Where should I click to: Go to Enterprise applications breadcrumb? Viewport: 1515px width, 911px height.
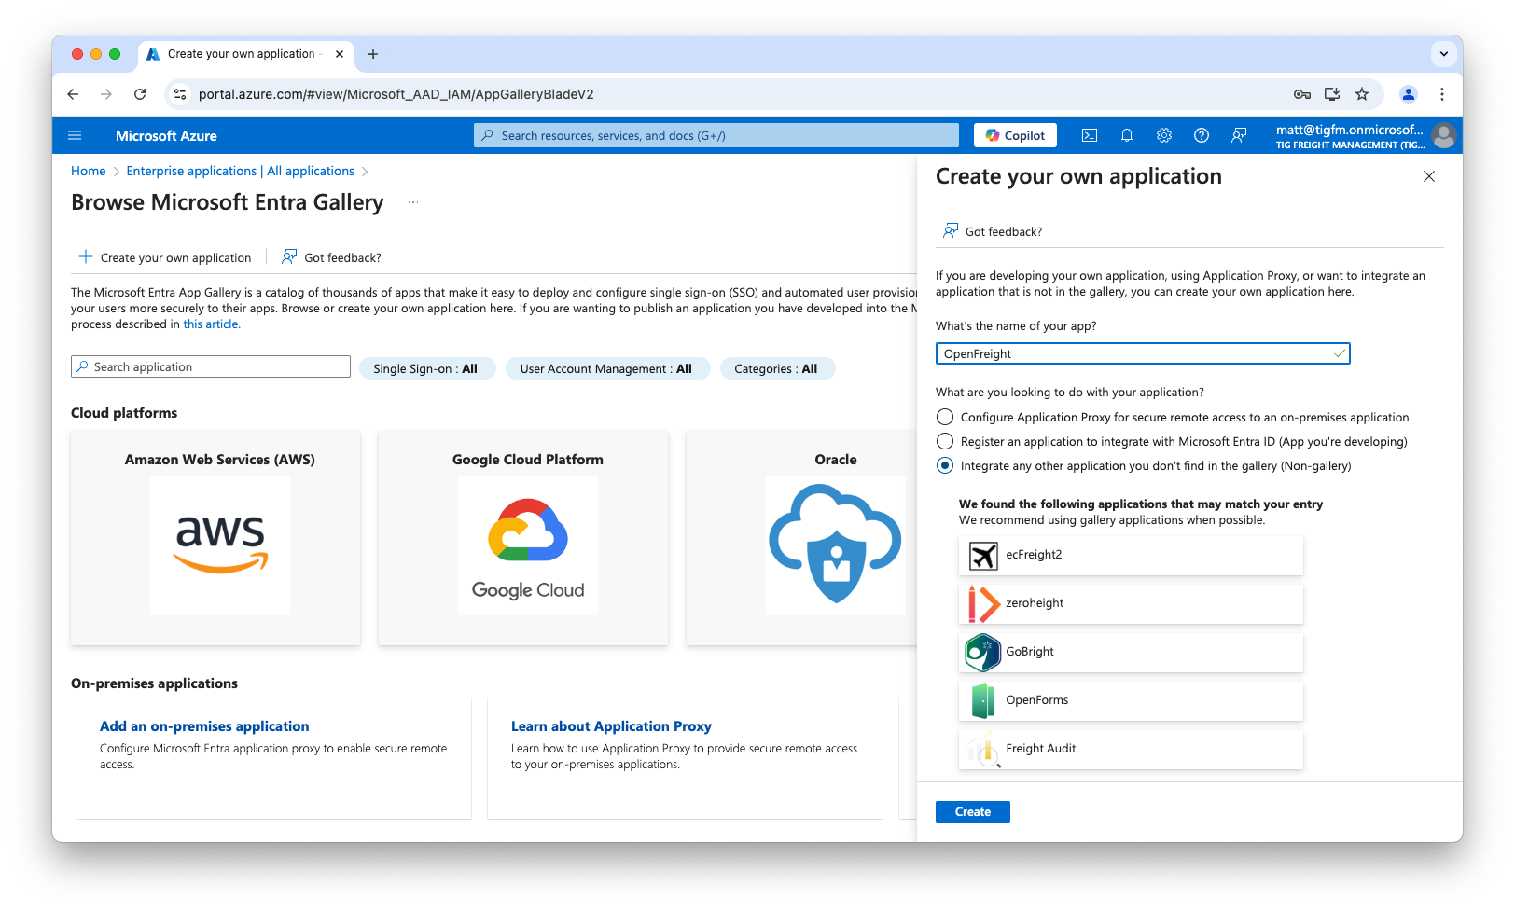(x=241, y=171)
